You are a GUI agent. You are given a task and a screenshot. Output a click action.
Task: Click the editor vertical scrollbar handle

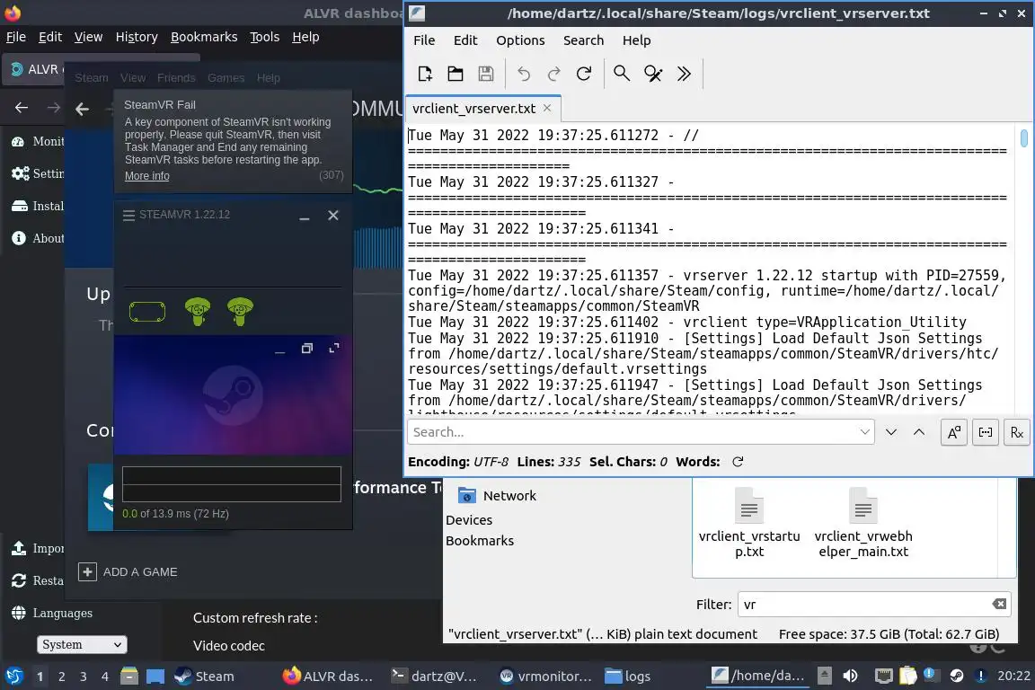pyautogui.click(x=1024, y=138)
